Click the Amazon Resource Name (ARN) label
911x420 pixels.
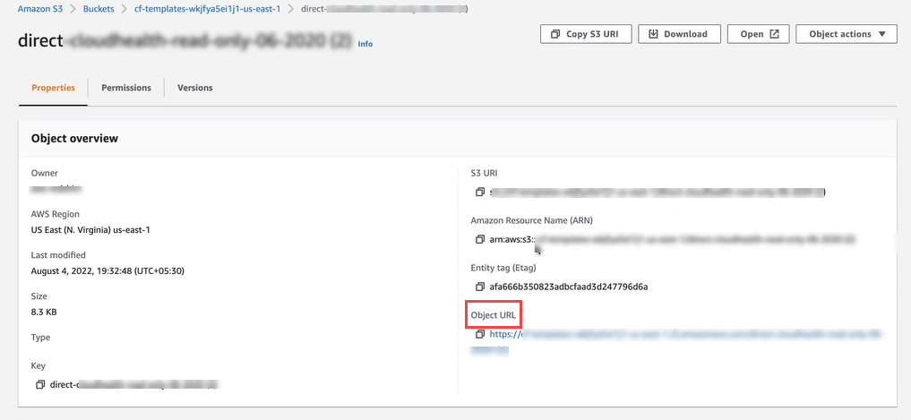pos(531,220)
